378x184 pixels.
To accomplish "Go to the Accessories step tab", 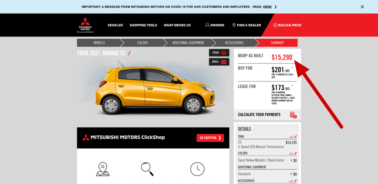I will coord(234,43).
